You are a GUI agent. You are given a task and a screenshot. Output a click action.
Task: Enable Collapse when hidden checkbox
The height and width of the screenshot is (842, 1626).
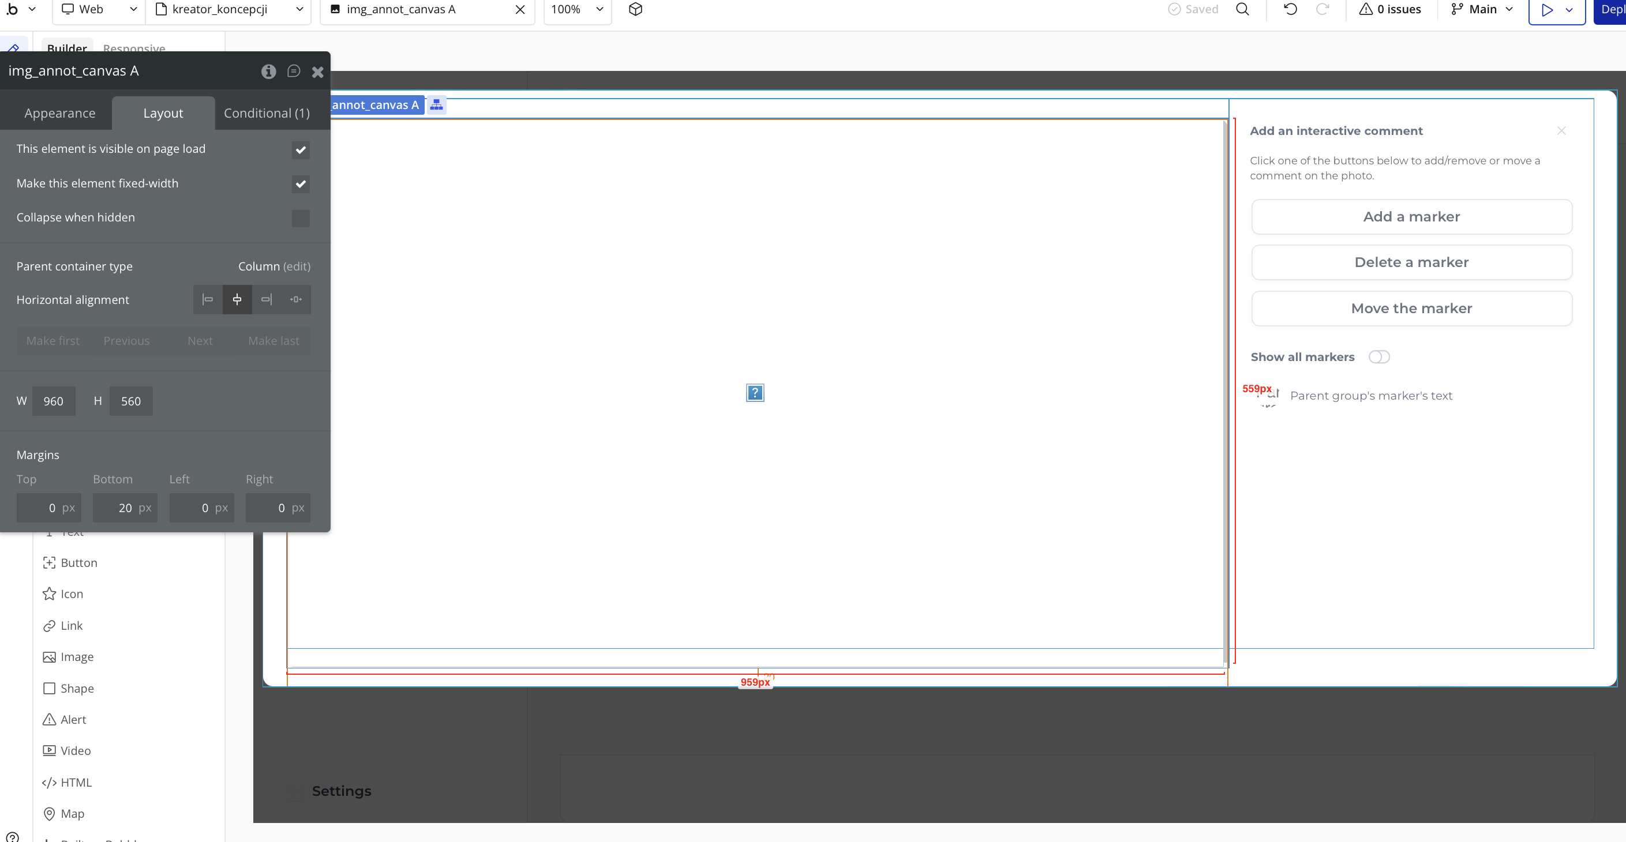[x=301, y=218]
